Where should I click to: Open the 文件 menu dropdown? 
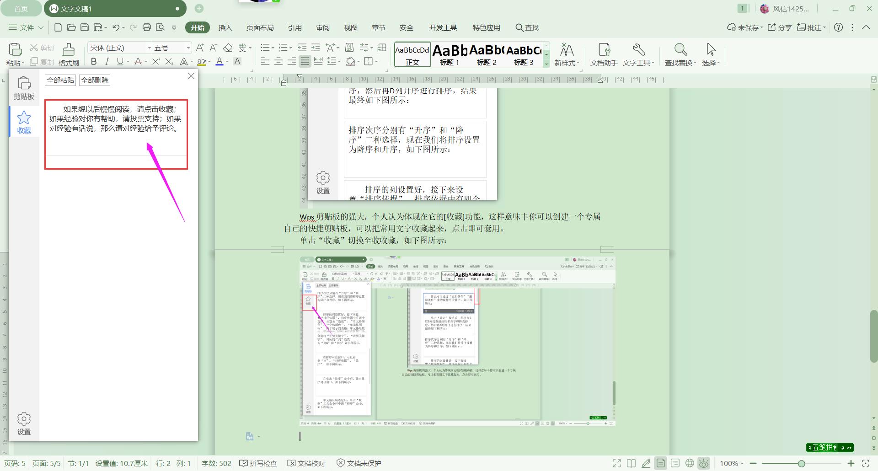coord(26,27)
